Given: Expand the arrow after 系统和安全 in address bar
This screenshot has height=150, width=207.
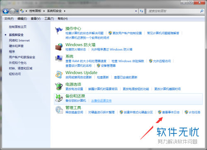Looking at the screenshot, I should coord(65,11).
